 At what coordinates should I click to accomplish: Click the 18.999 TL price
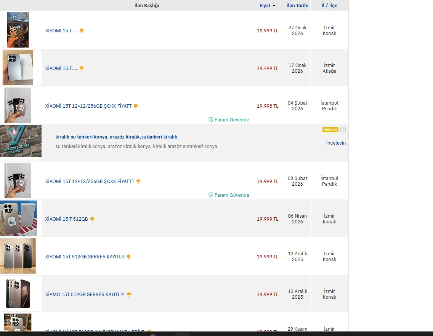(268, 30)
